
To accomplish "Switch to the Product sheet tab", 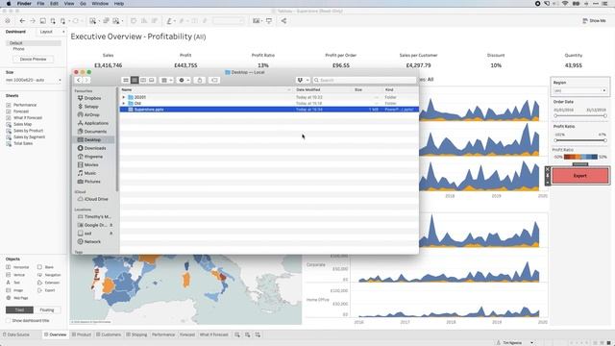I will 82,334.
